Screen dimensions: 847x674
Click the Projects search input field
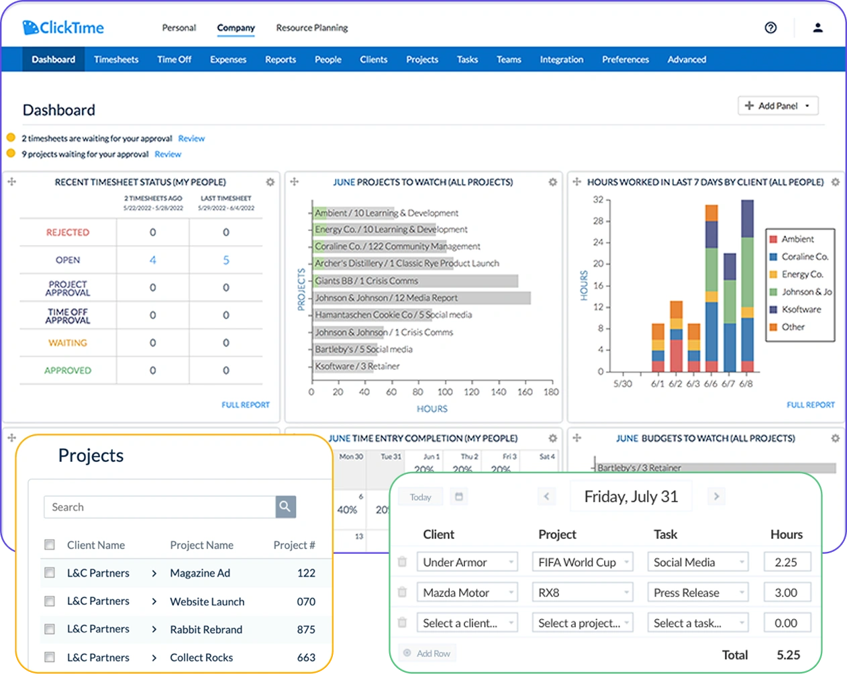160,507
